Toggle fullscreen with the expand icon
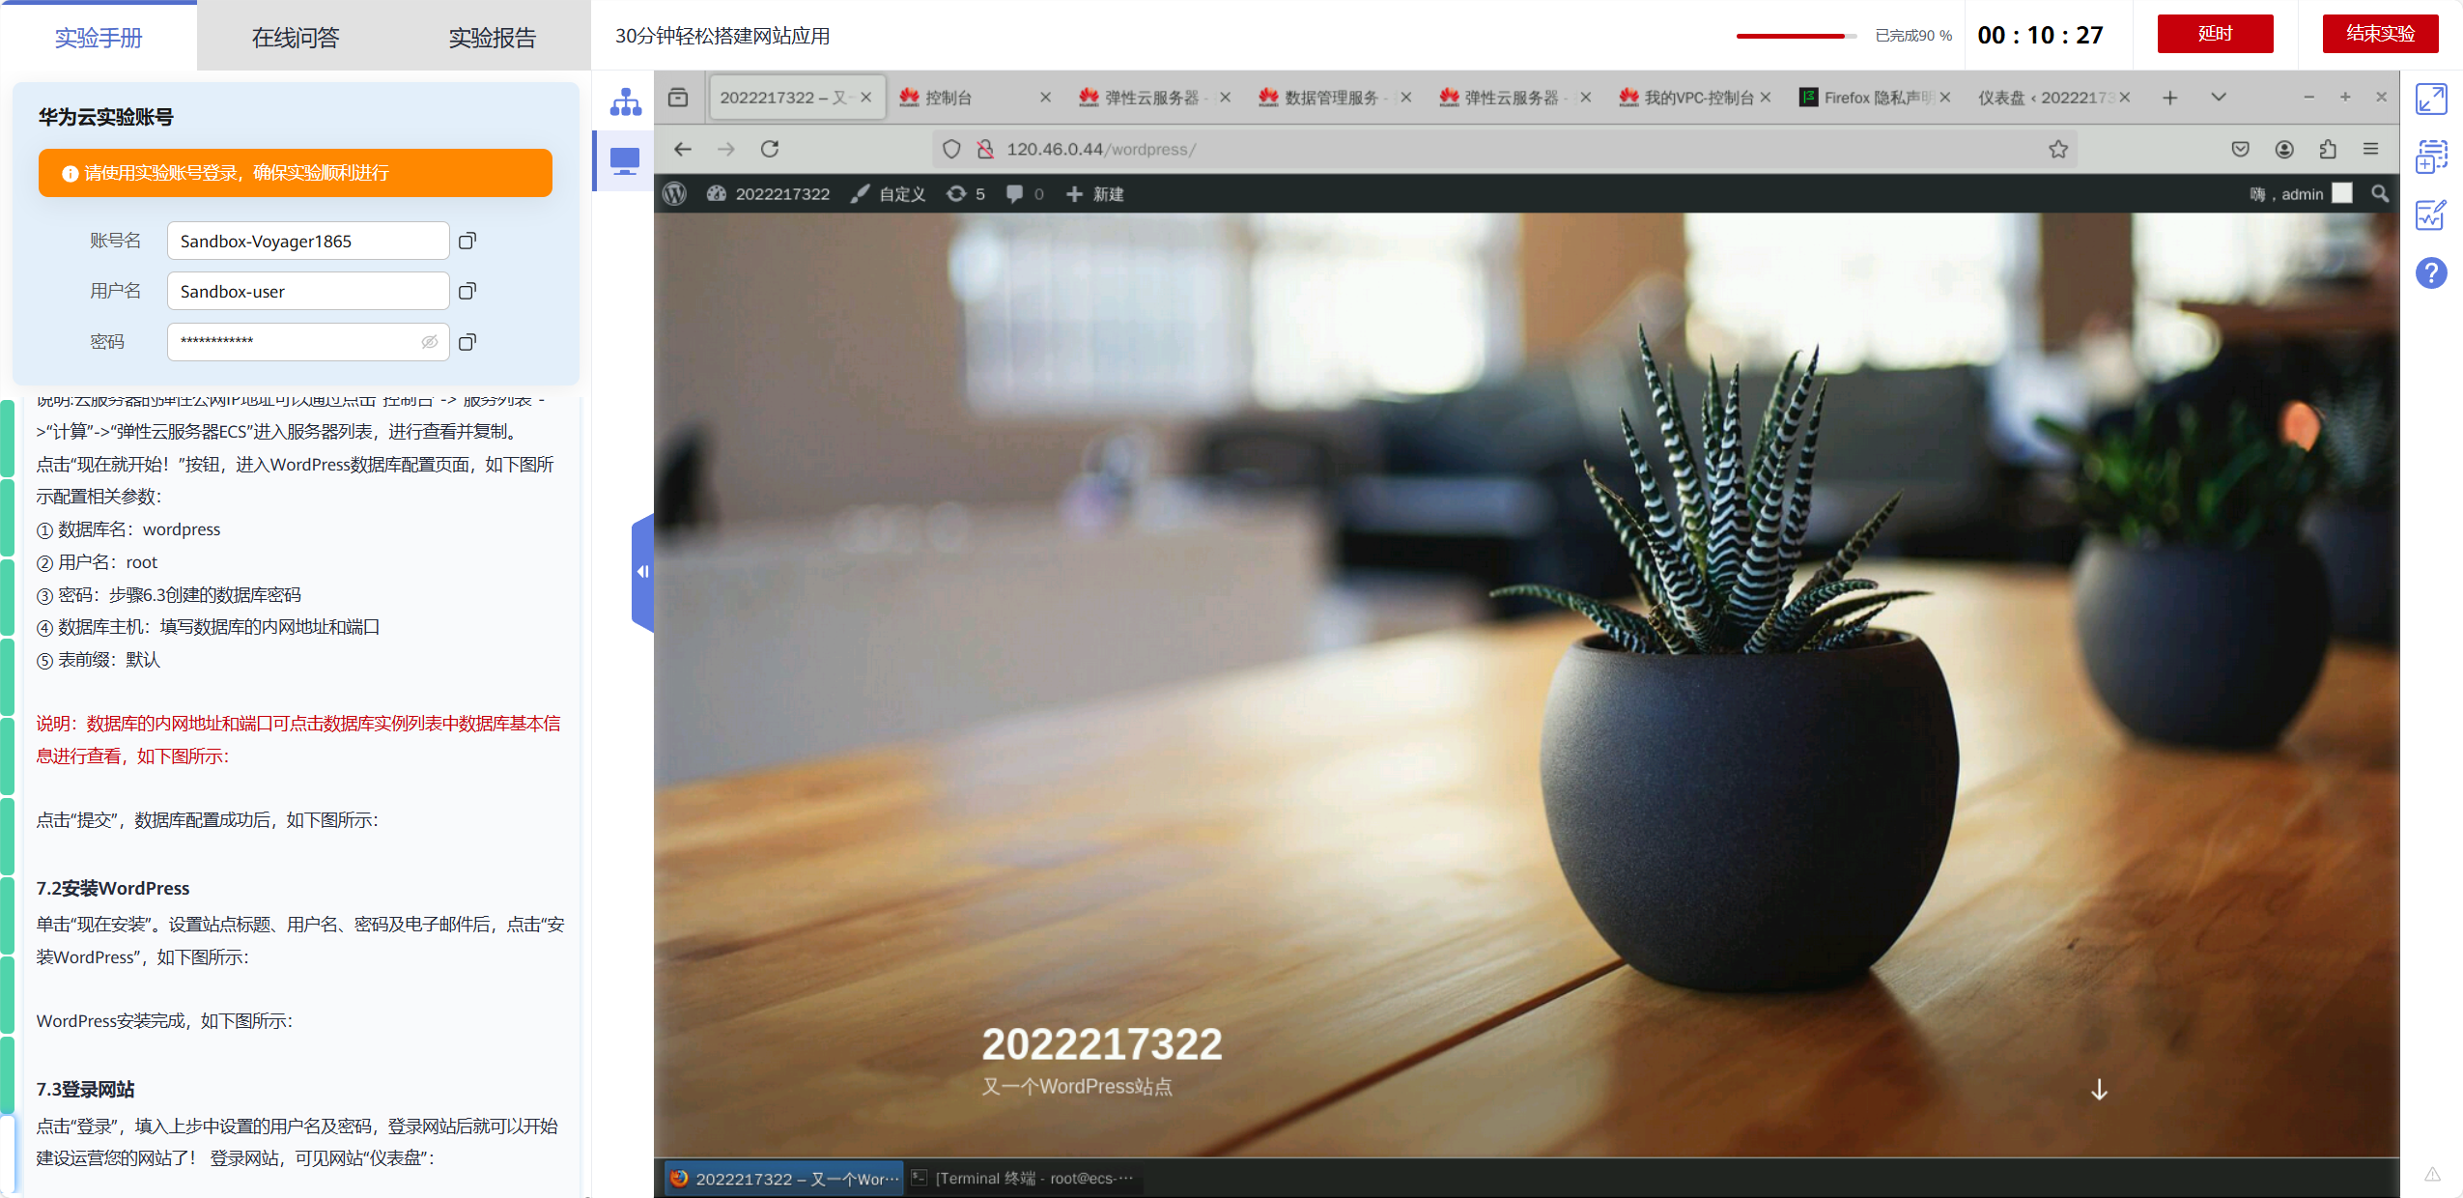2463x1198 pixels. 2430,99
